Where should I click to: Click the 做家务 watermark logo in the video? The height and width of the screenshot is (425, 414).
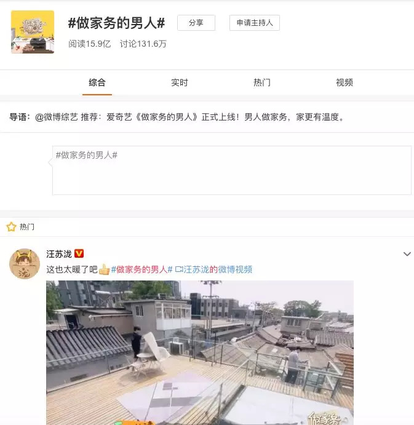[x=324, y=418]
